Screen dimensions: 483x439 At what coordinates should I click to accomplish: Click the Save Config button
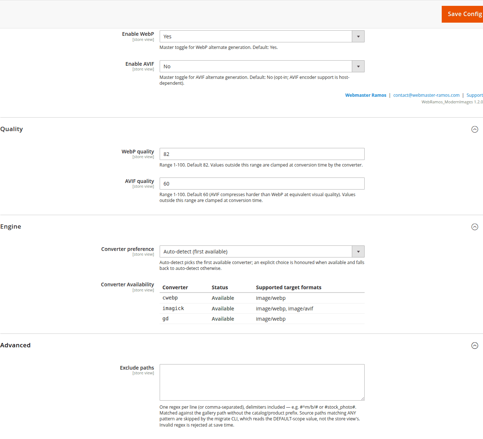click(463, 14)
